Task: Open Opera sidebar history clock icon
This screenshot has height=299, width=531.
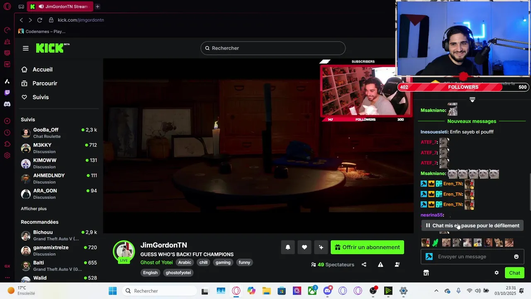Action: [x=7, y=132]
